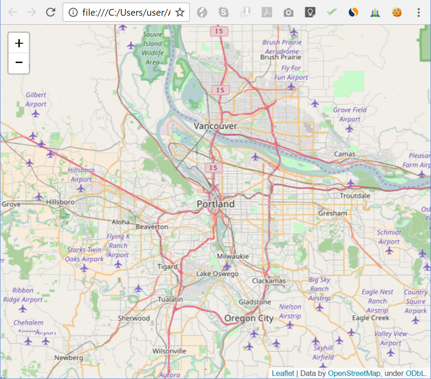Bookmark page with the star icon
Image resolution: width=431 pixels, height=379 pixels.
[x=180, y=12]
